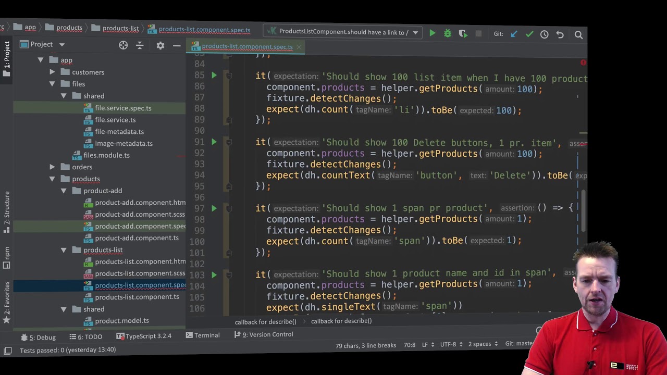
Task: Expand the orders folder
Action: click(52, 167)
